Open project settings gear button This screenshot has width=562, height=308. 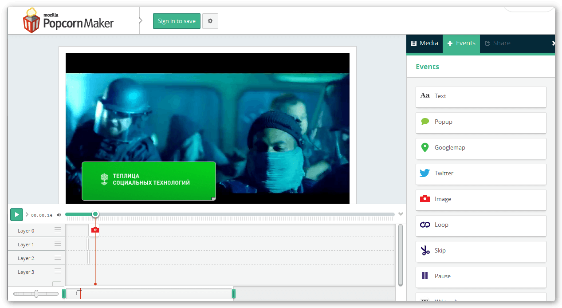pos(210,21)
